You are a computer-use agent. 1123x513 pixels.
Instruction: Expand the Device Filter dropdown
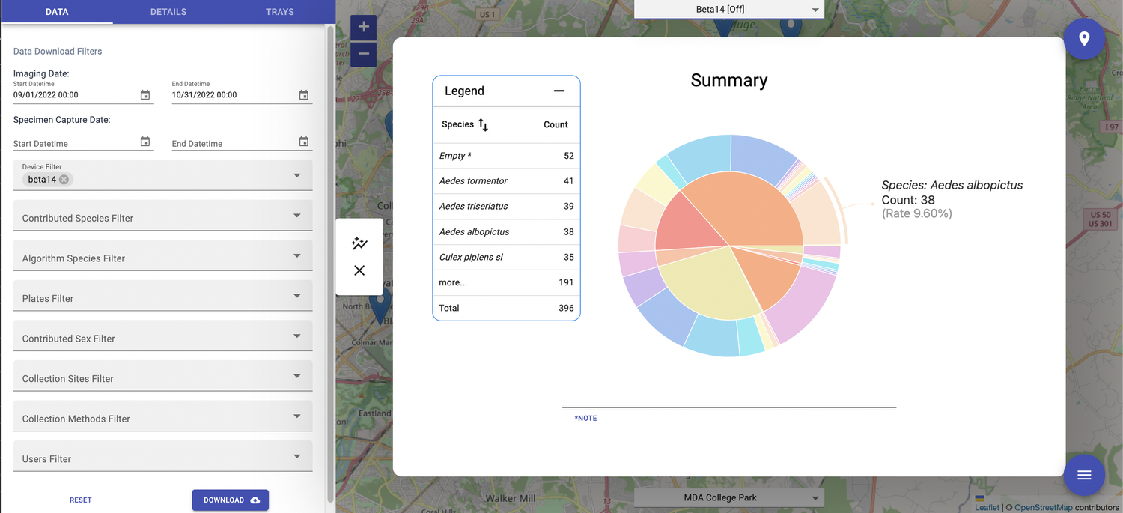[297, 175]
